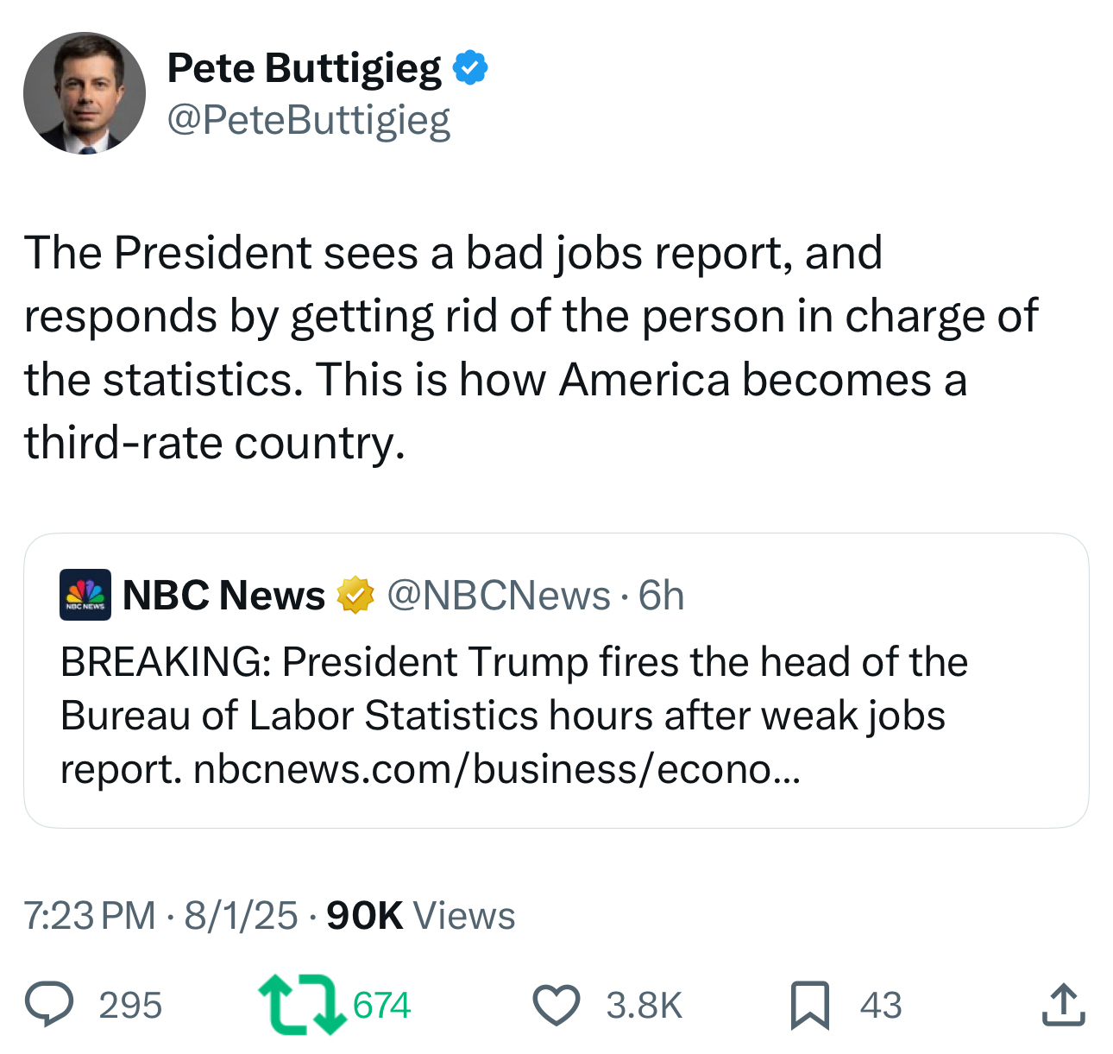Open Pete Buttigieg's profile photo
The image size is (1113, 1054).
click(85, 93)
